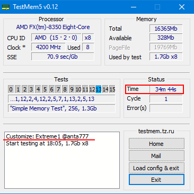The image size is (194, 194).
Task: Select test number 7 box
Action: pos(58,89)
